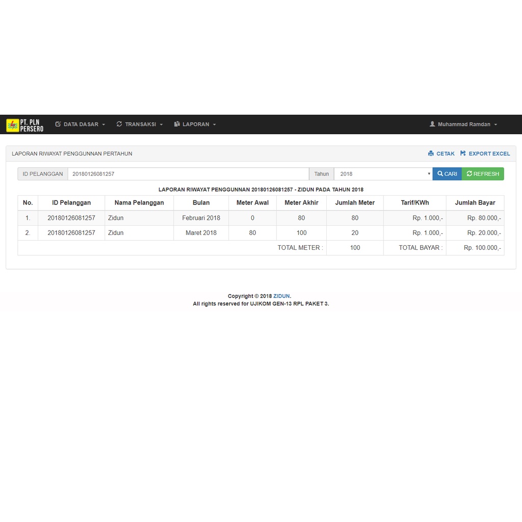Open the Muhammad Ramdan user menu
Image resolution: width=522 pixels, height=522 pixels.
point(463,124)
